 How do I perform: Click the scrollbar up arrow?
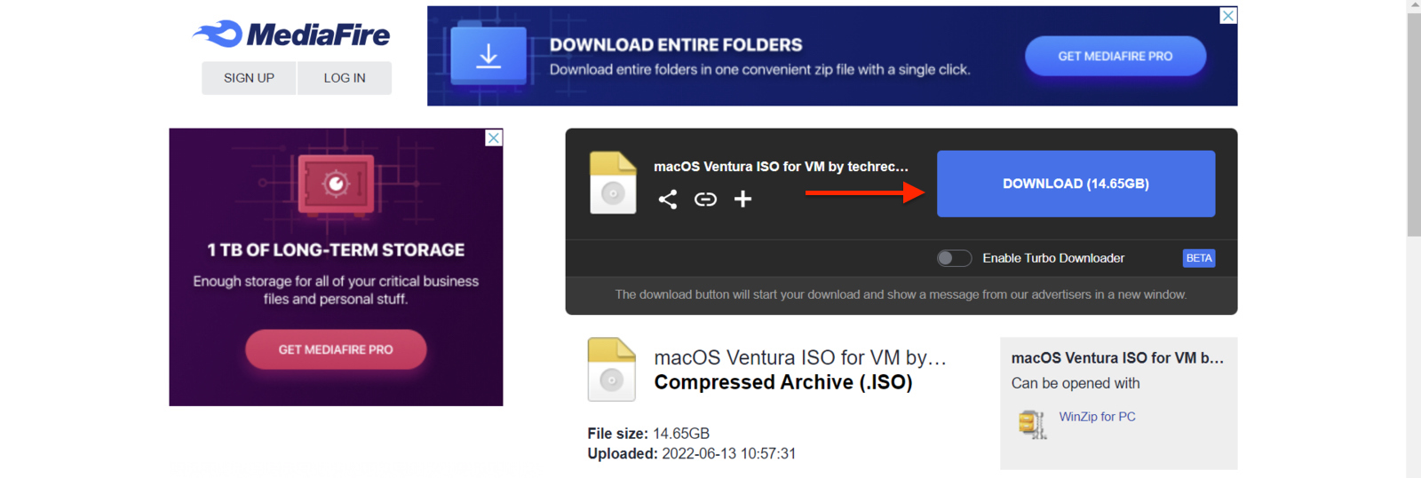pos(1414,4)
